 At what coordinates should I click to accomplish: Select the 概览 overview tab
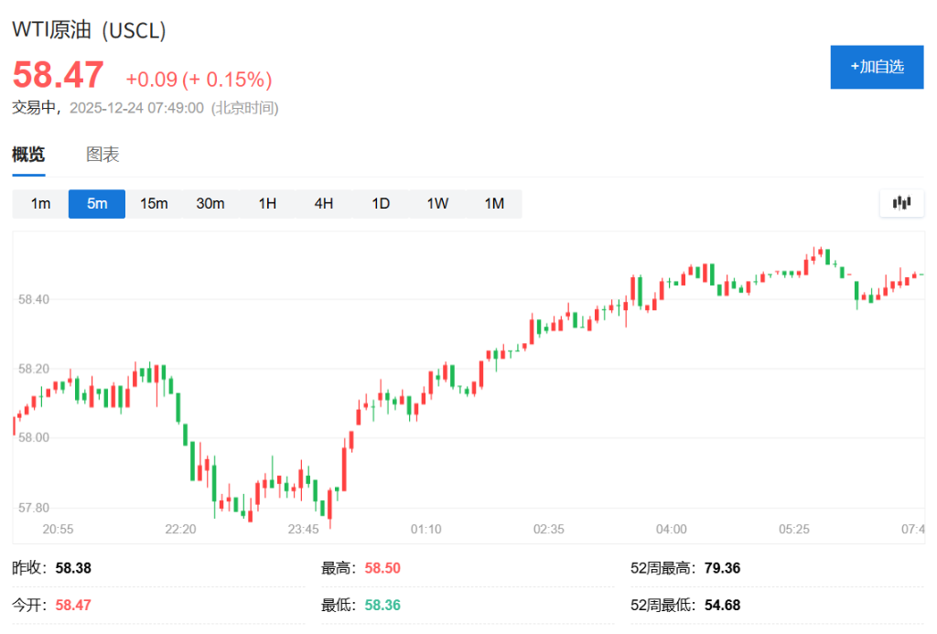(x=28, y=155)
